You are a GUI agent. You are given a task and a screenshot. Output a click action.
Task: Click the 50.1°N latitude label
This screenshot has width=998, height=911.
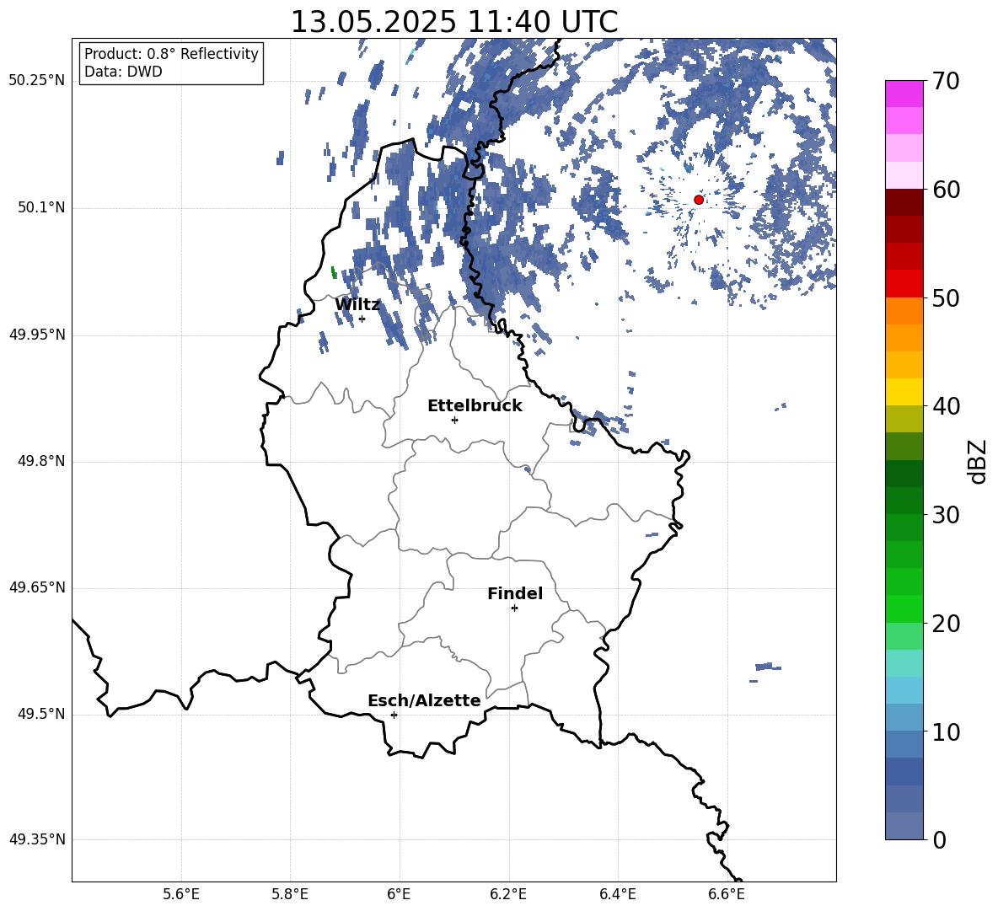pos(40,207)
